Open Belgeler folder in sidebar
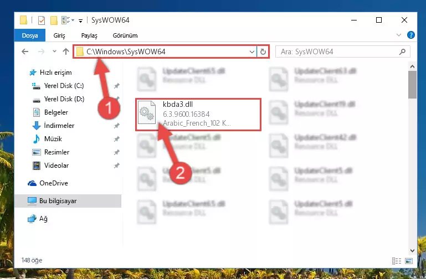The width and height of the screenshot is (426, 279). pyautogui.click(x=56, y=112)
